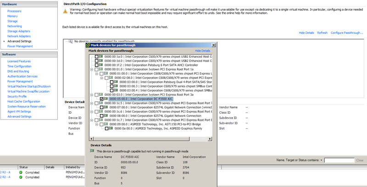367x187 pixels.
Task: Click right arrow of device list scrollbar
Action: (x=210, y=138)
